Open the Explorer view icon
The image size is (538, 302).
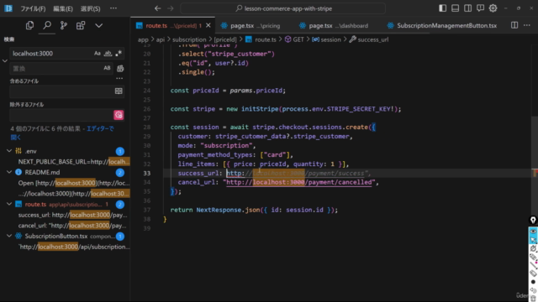tap(30, 25)
